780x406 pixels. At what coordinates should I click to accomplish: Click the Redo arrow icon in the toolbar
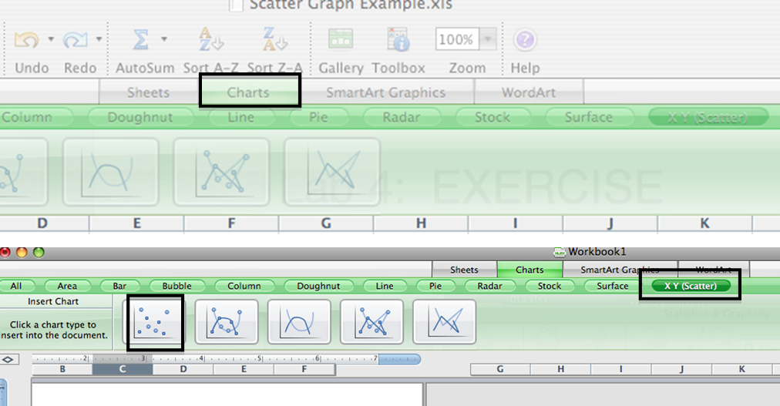coord(76,39)
